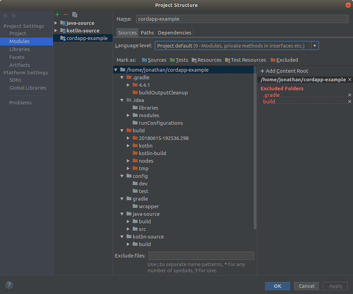Screen dimensions: 353x294
Task: Click the green Add module plus icon
Action: coord(57,15)
